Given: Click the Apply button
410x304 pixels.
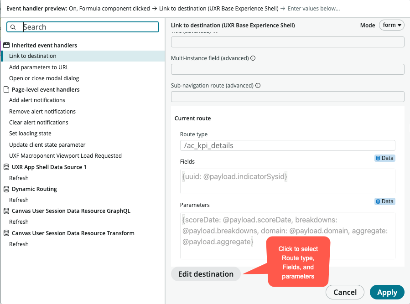Looking at the screenshot, I should click(x=387, y=293).
